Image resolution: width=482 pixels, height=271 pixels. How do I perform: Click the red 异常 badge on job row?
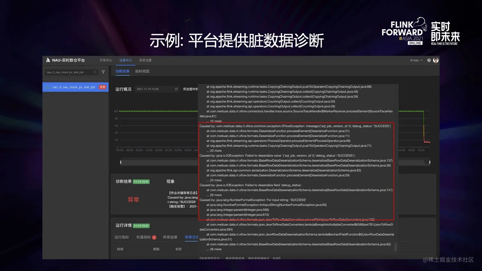[102, 87]
